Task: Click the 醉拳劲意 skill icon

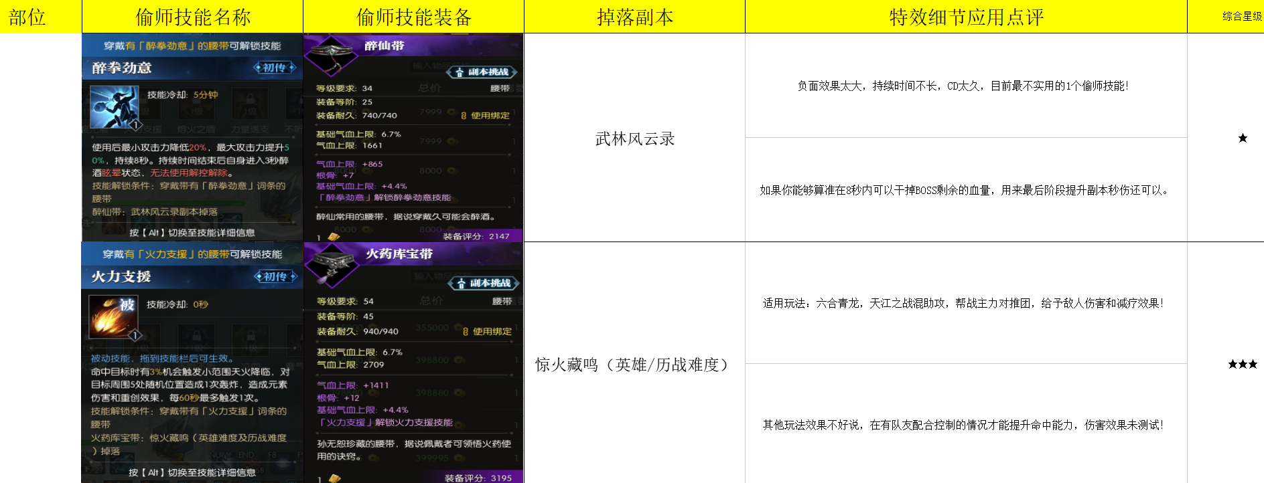Action: [x=114, y=107]
